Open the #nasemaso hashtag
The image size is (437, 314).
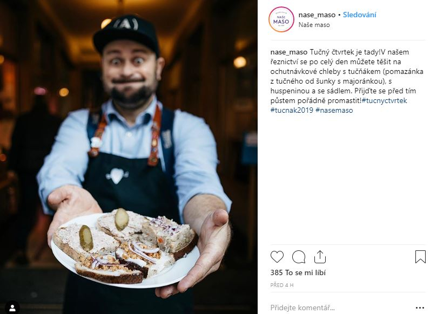coord(334,110)
